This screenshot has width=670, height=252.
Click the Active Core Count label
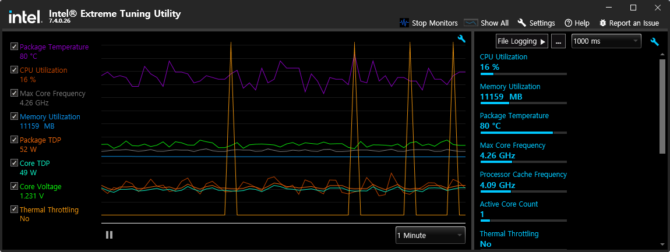(509, 204)
